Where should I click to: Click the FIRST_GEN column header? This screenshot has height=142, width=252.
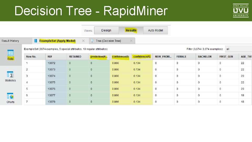click(x=228, y=57)
